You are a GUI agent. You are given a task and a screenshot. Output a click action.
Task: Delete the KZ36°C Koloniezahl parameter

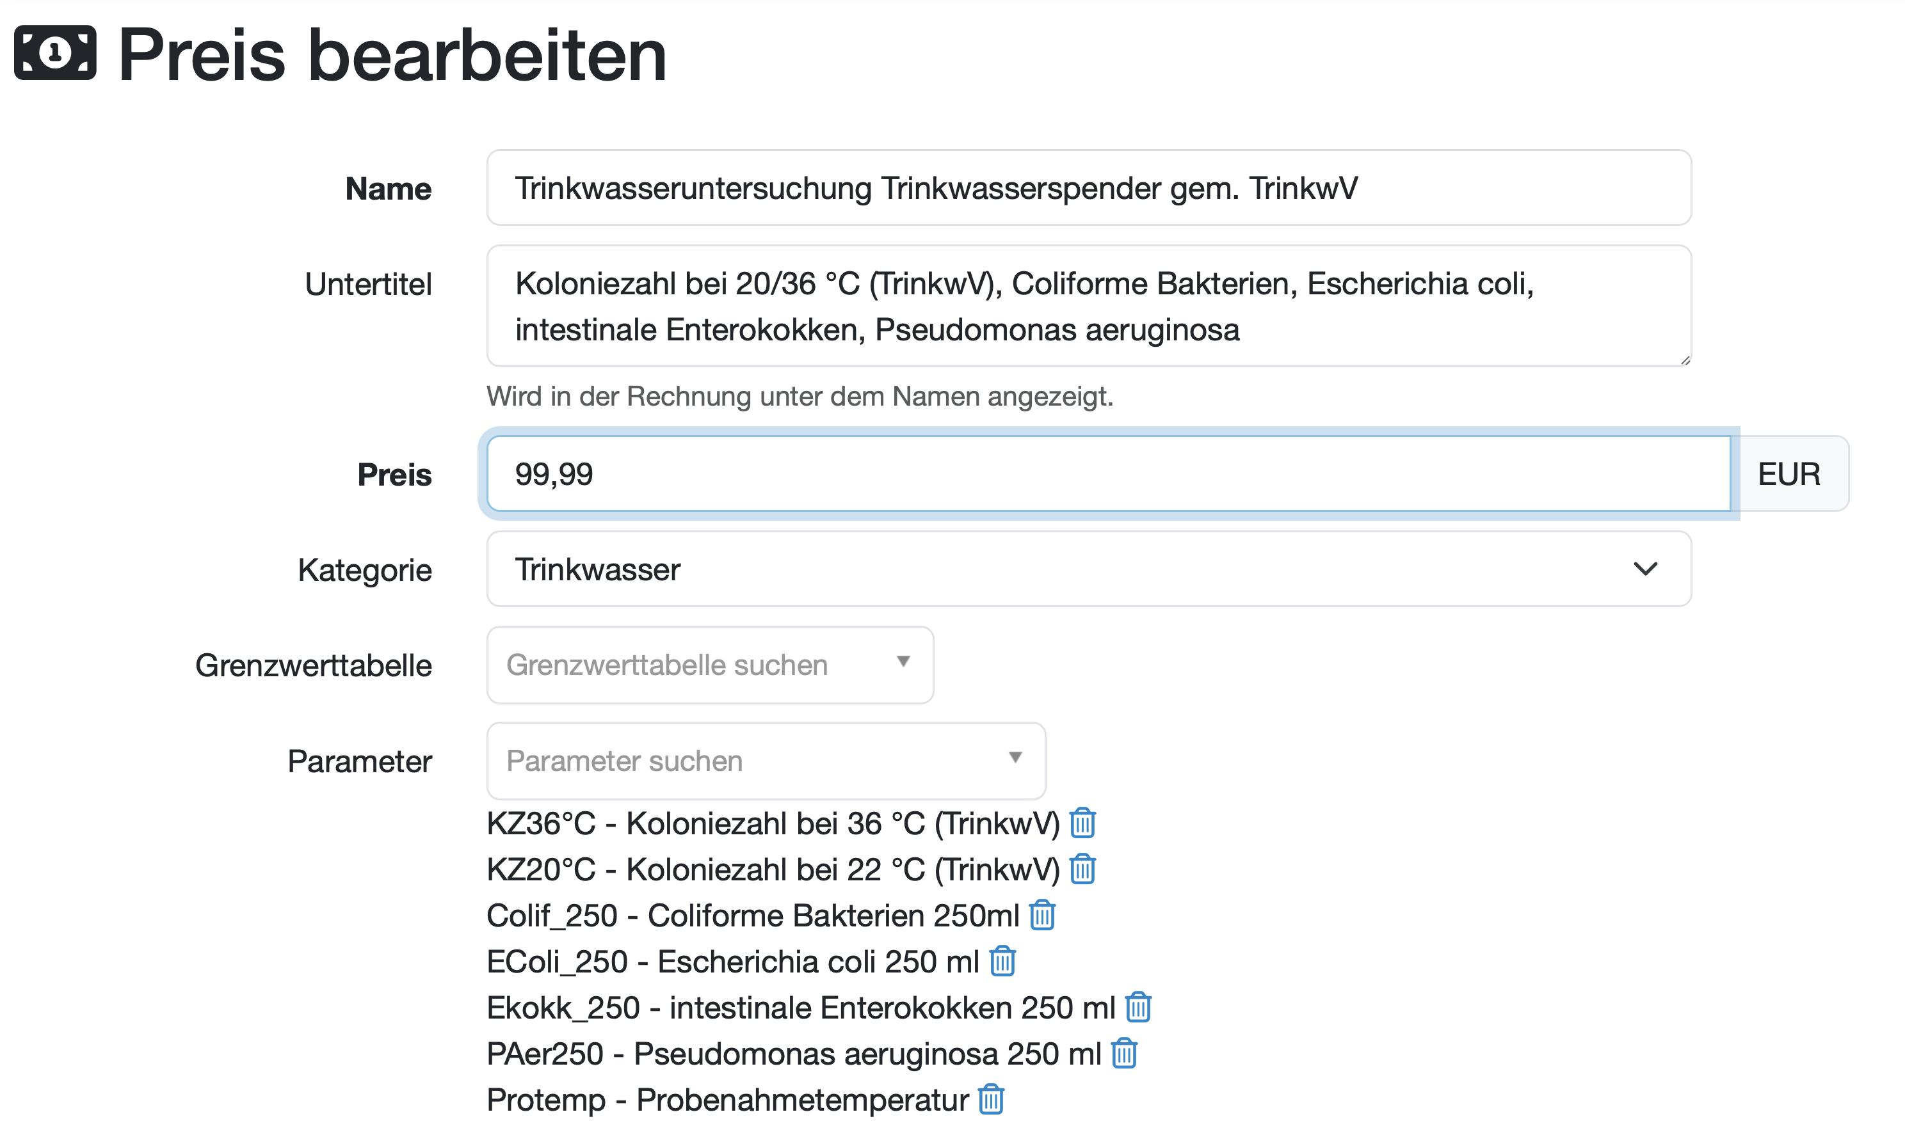[x=1082, y=823]
